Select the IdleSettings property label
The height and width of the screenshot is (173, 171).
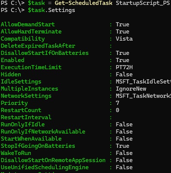pos(21,82)
